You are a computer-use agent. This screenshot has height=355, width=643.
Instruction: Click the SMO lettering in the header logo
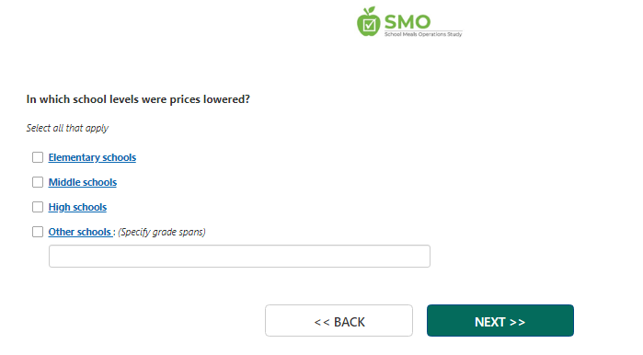point(408,22)
